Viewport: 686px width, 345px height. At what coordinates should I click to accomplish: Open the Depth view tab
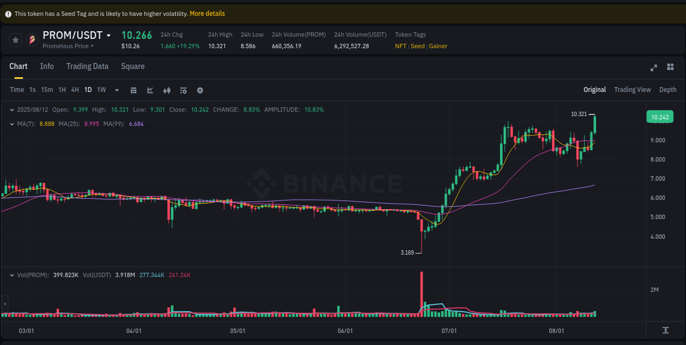click(668, 89)
